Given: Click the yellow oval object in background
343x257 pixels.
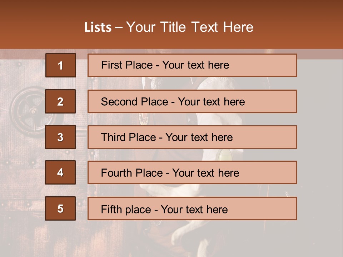Looking at the screenshot, I should (x=225, y=155).
